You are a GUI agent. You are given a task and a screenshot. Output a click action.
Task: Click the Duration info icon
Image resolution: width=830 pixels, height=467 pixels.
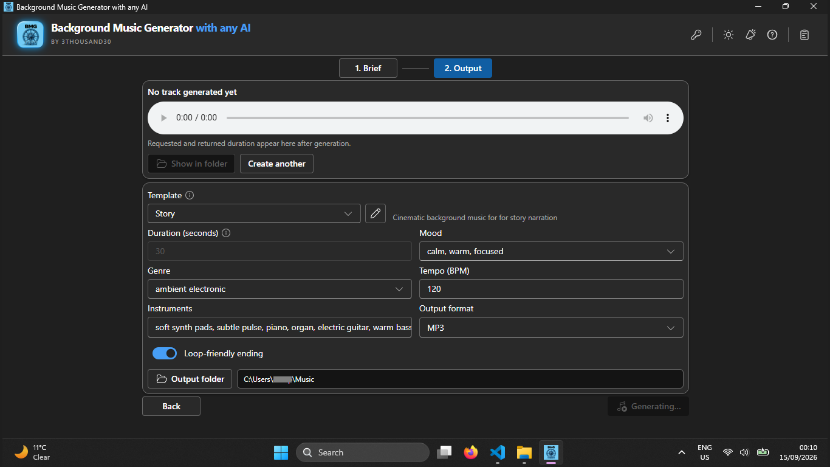point(226,233)
